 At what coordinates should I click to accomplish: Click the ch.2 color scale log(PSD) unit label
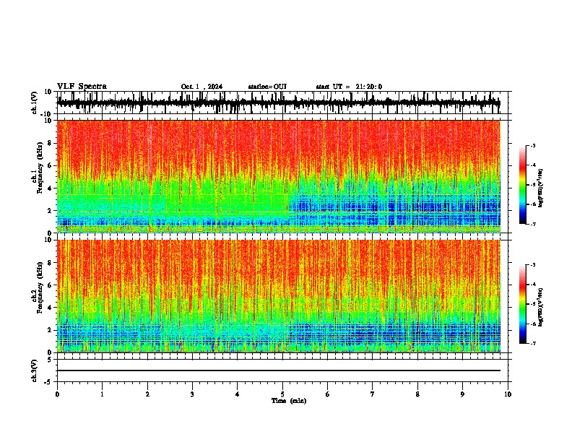[x=541, y=308]
